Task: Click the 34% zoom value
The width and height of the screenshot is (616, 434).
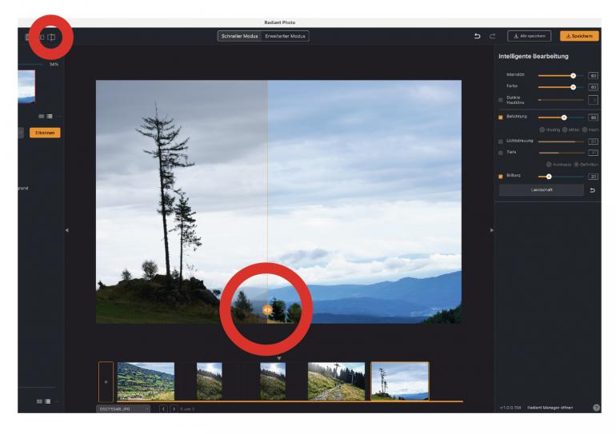Action: click(x=54, y=65)
